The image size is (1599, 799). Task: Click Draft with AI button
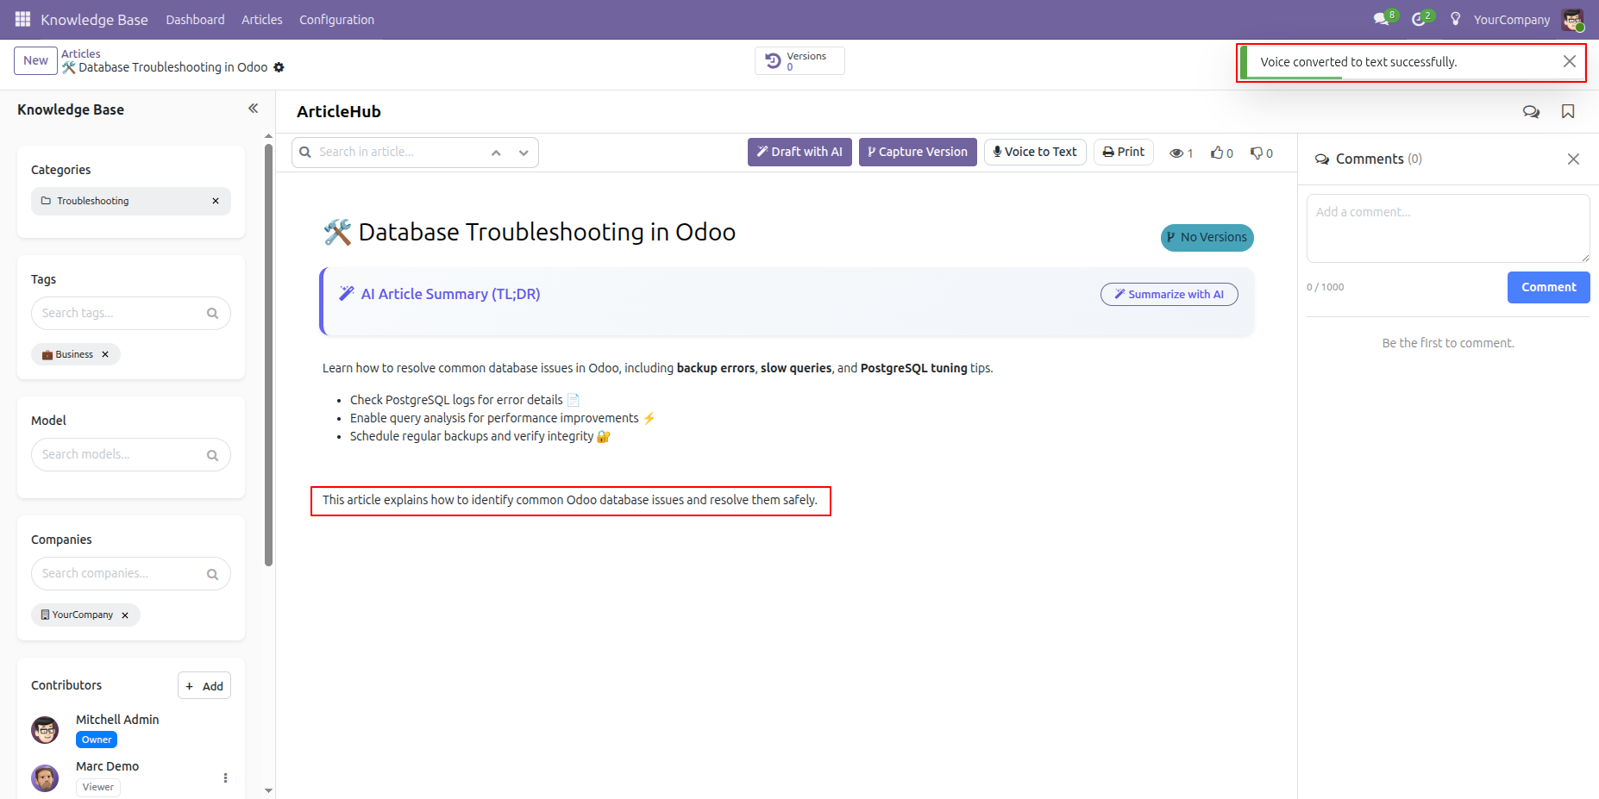pyautogui.click(x=799, y=152)
